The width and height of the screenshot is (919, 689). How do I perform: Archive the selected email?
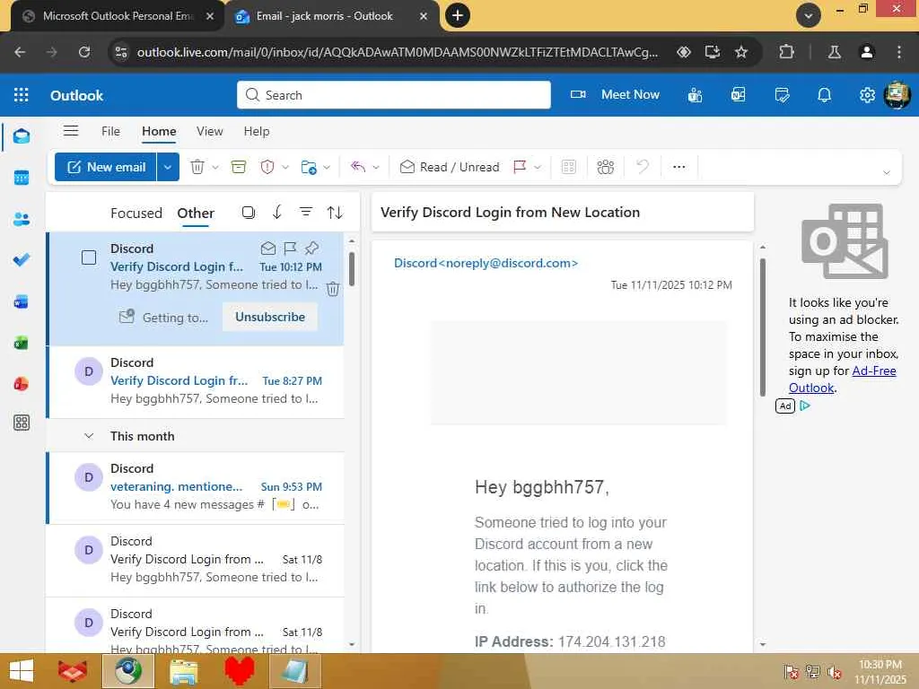tap(239, 167)
